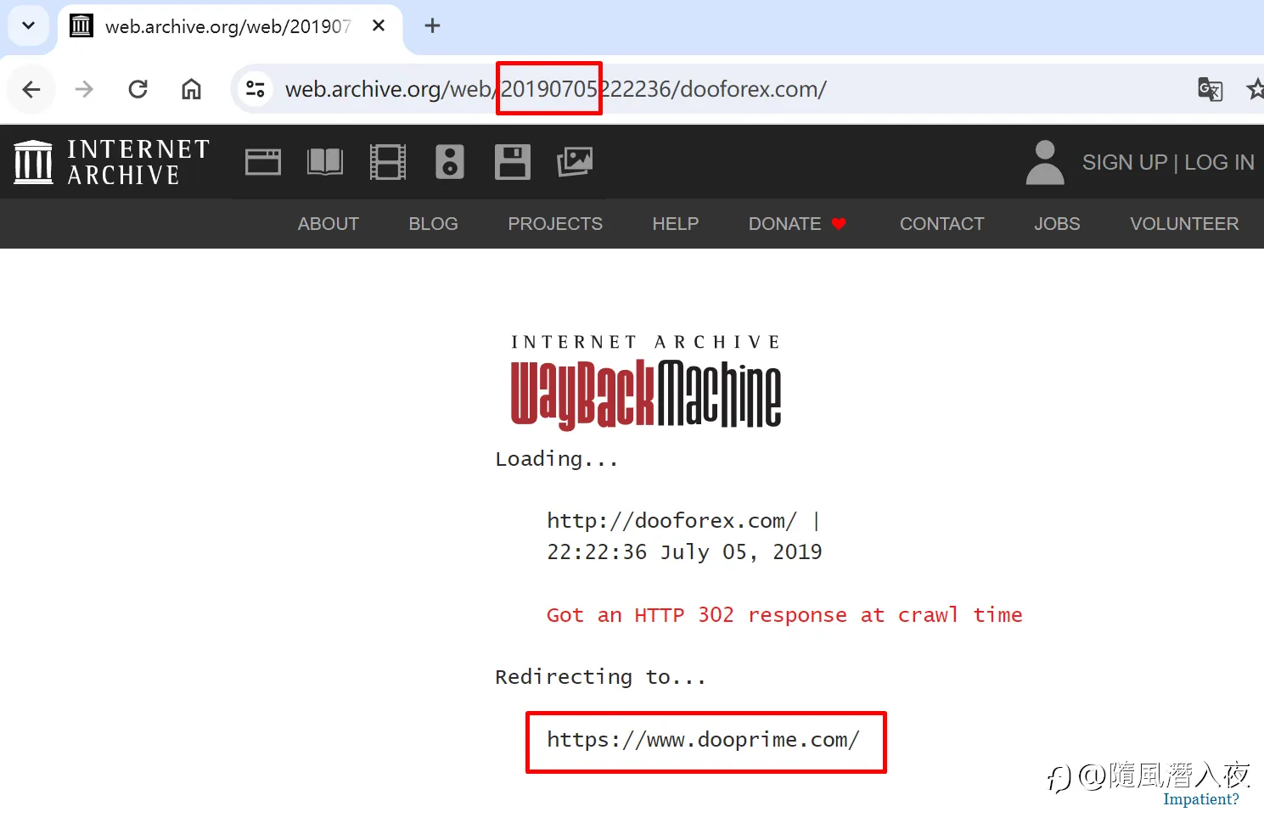Open the JOBS menu item
Viewport: 1264px width, 823px height.
[1057, 224]
